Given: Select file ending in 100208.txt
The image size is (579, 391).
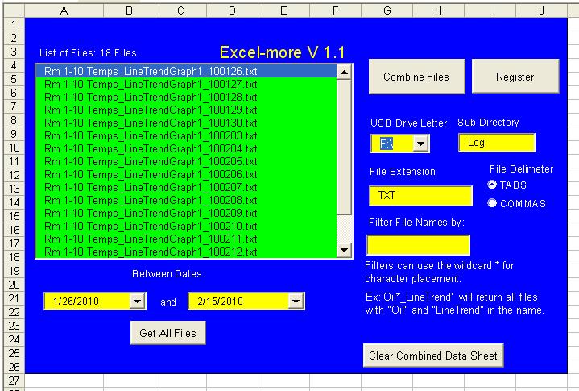Looking at the screenshot, I should point(186,200).
